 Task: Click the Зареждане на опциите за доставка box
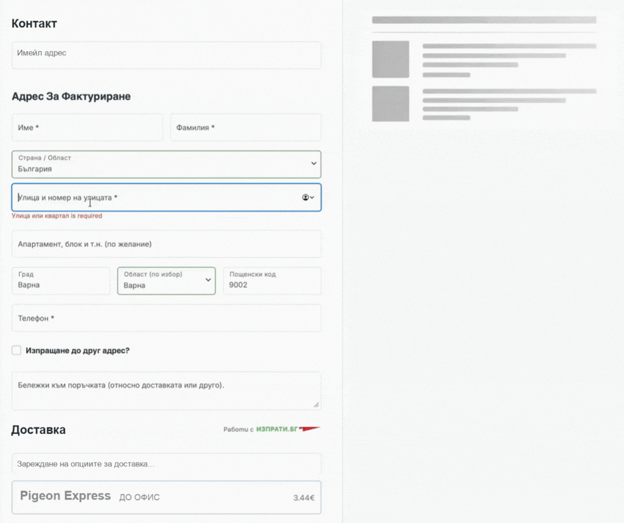(x=167, y=464)
